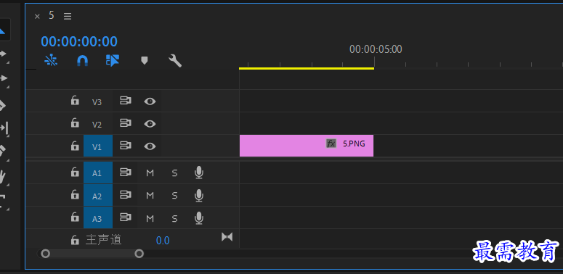Toggle insert sequences as nests icon

51,61
